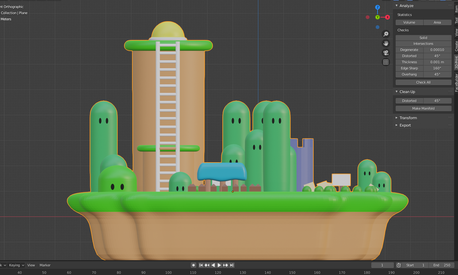Toggle the stopwatch preview range icon
The image size is (458, 275).
[399, 265]
